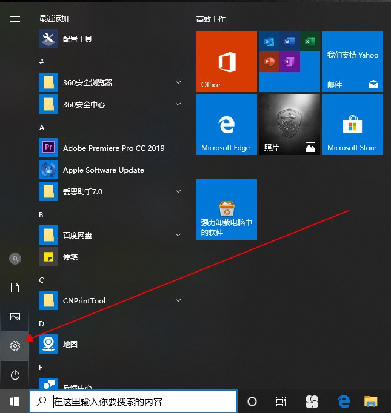Viewport: 391px width, 413px height.
Task: Click the B section letter header
Action: click(x=41, y=214)
